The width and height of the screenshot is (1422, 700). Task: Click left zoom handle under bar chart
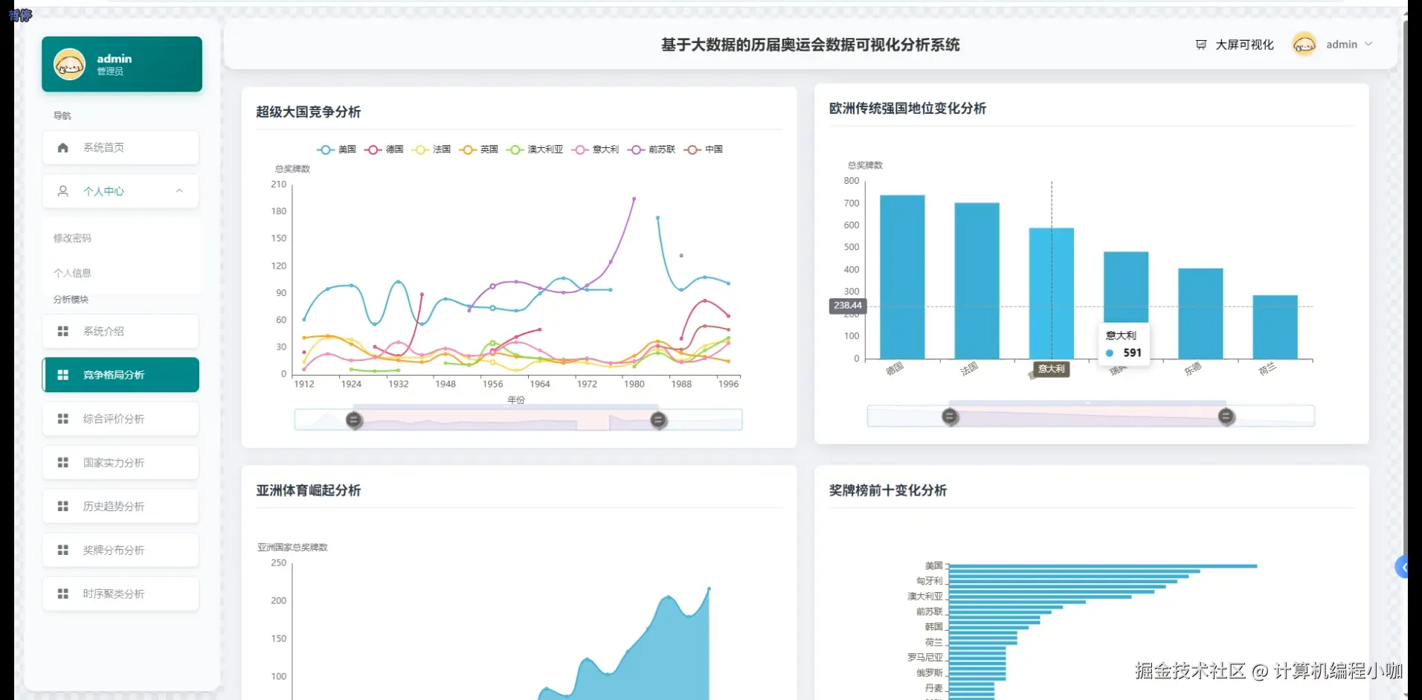[950, 417]
